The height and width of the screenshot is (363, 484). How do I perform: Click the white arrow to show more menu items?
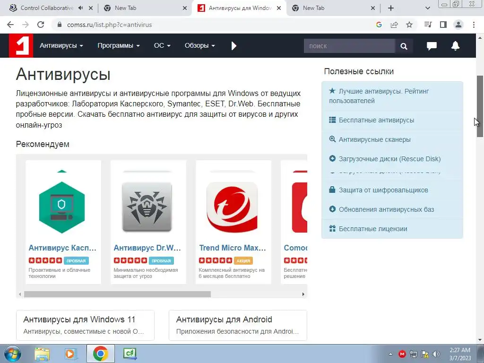point(234,46)
